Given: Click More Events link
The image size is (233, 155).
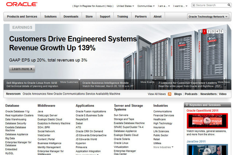Looking at the screenshot, I should [147, 82].
